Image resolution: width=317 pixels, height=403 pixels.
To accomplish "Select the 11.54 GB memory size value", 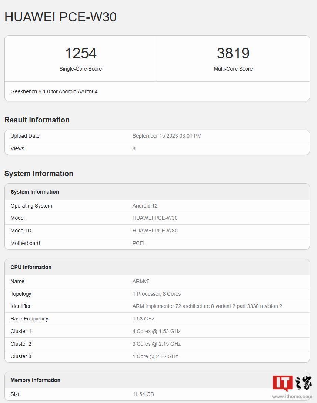I will (x=143, y=394).
